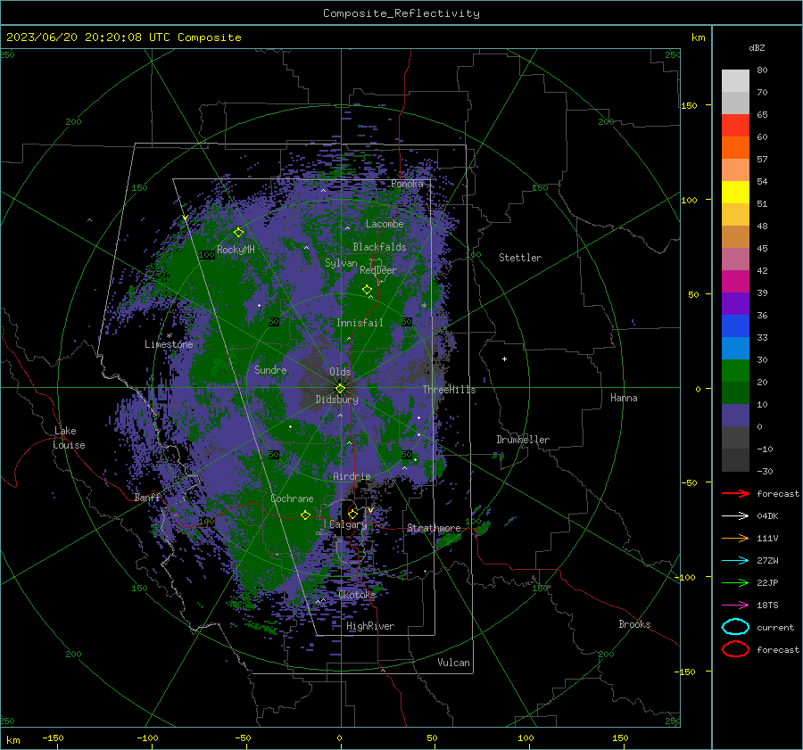The height and width of the screenshot is (750, 803).
Task: Click the Lacombe city label
Action: [x=385, y=224]
